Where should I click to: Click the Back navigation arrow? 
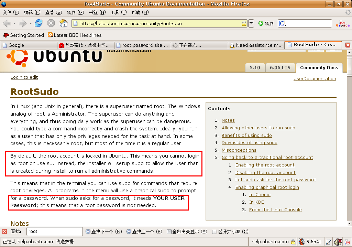[x=7, y=23]
